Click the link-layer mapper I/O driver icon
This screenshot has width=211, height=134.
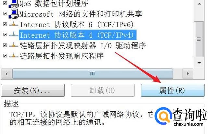pyautogui.click(x=13, y=45)
